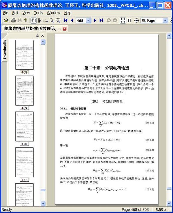
Task: Open the Help menu
Action: point(68,13)
